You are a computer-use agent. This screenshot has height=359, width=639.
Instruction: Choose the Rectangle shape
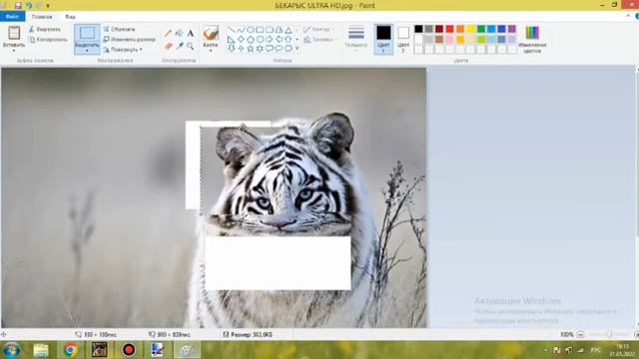pyautogui.click(x=260, y=30)
